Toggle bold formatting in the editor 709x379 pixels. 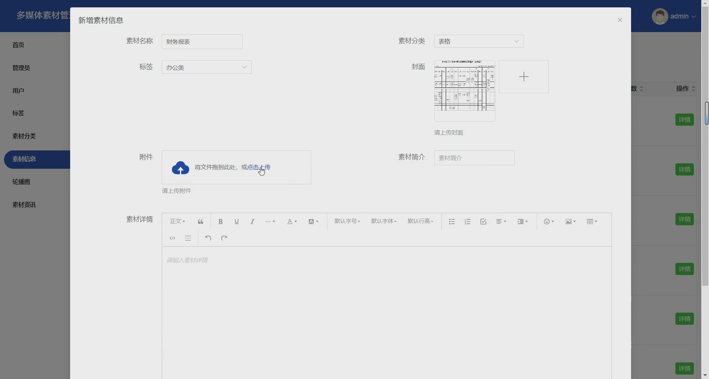coord(220,221)
